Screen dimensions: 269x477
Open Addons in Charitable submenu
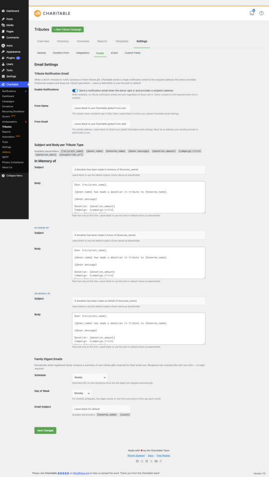6,152
